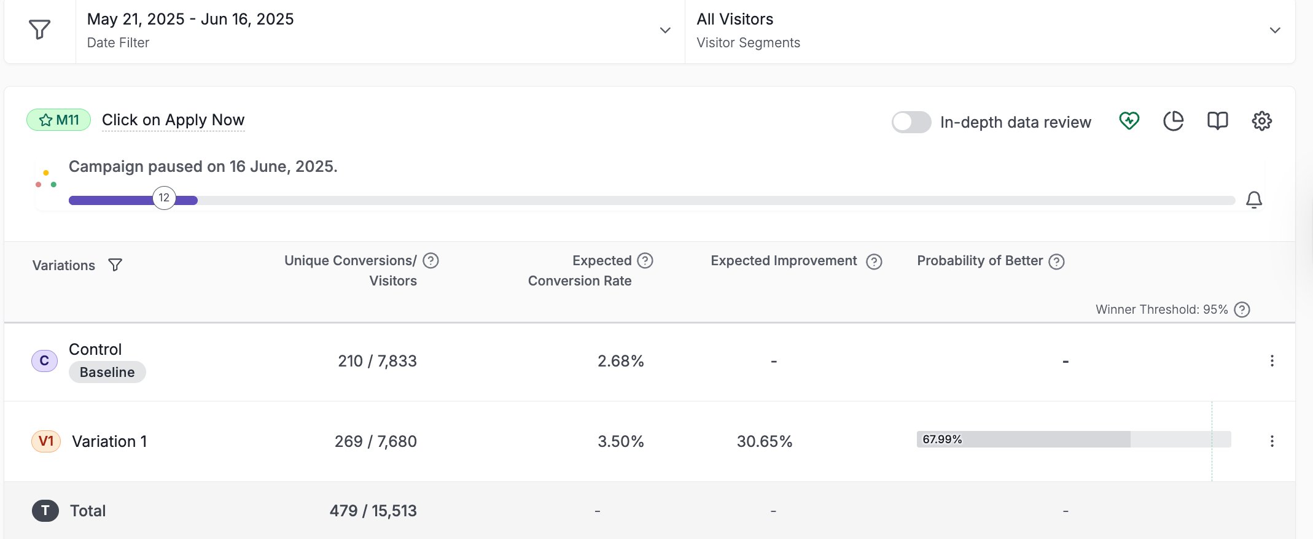Click the Probability of Better header
1313x539 pixels.
pos(980,261)
